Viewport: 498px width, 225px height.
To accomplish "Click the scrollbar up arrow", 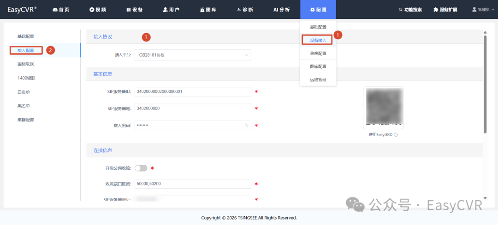I will (485, 32).
